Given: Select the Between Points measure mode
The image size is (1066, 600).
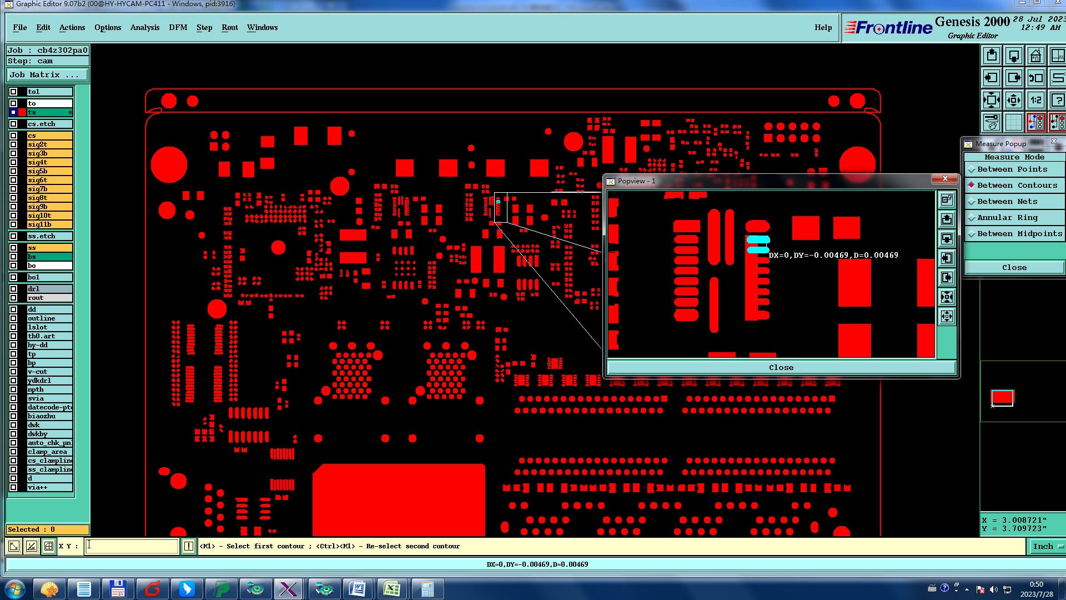Looking at the screenshot, I should [x=1012, y=169].
